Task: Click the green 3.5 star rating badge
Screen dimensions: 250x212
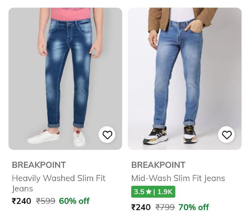Action: pyautogui.click(x=153, y=192)
